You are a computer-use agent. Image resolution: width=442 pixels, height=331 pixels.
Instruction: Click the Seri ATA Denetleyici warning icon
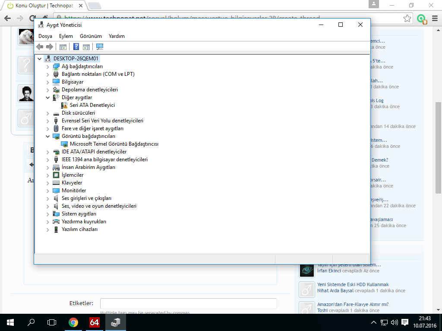click(x=64, y=105)
